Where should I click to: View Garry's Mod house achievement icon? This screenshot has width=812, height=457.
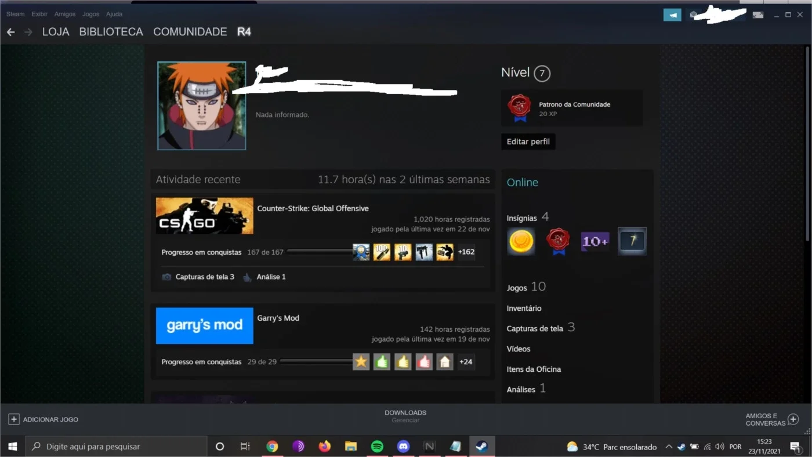click(445, 362)
